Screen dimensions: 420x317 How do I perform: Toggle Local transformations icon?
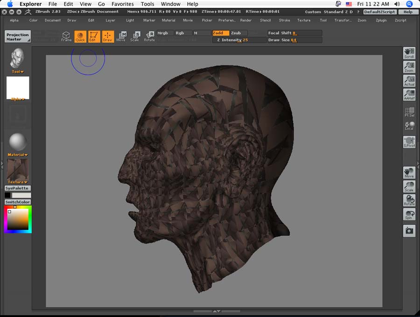409,126
